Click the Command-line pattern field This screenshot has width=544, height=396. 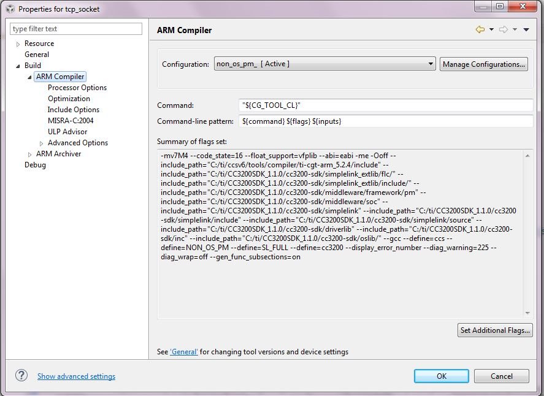386,121
